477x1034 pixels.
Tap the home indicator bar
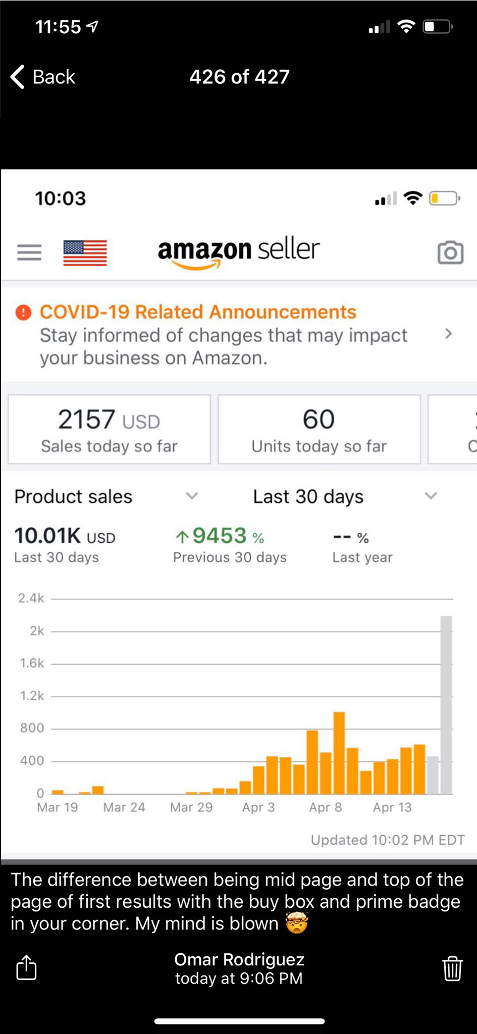239,1021
